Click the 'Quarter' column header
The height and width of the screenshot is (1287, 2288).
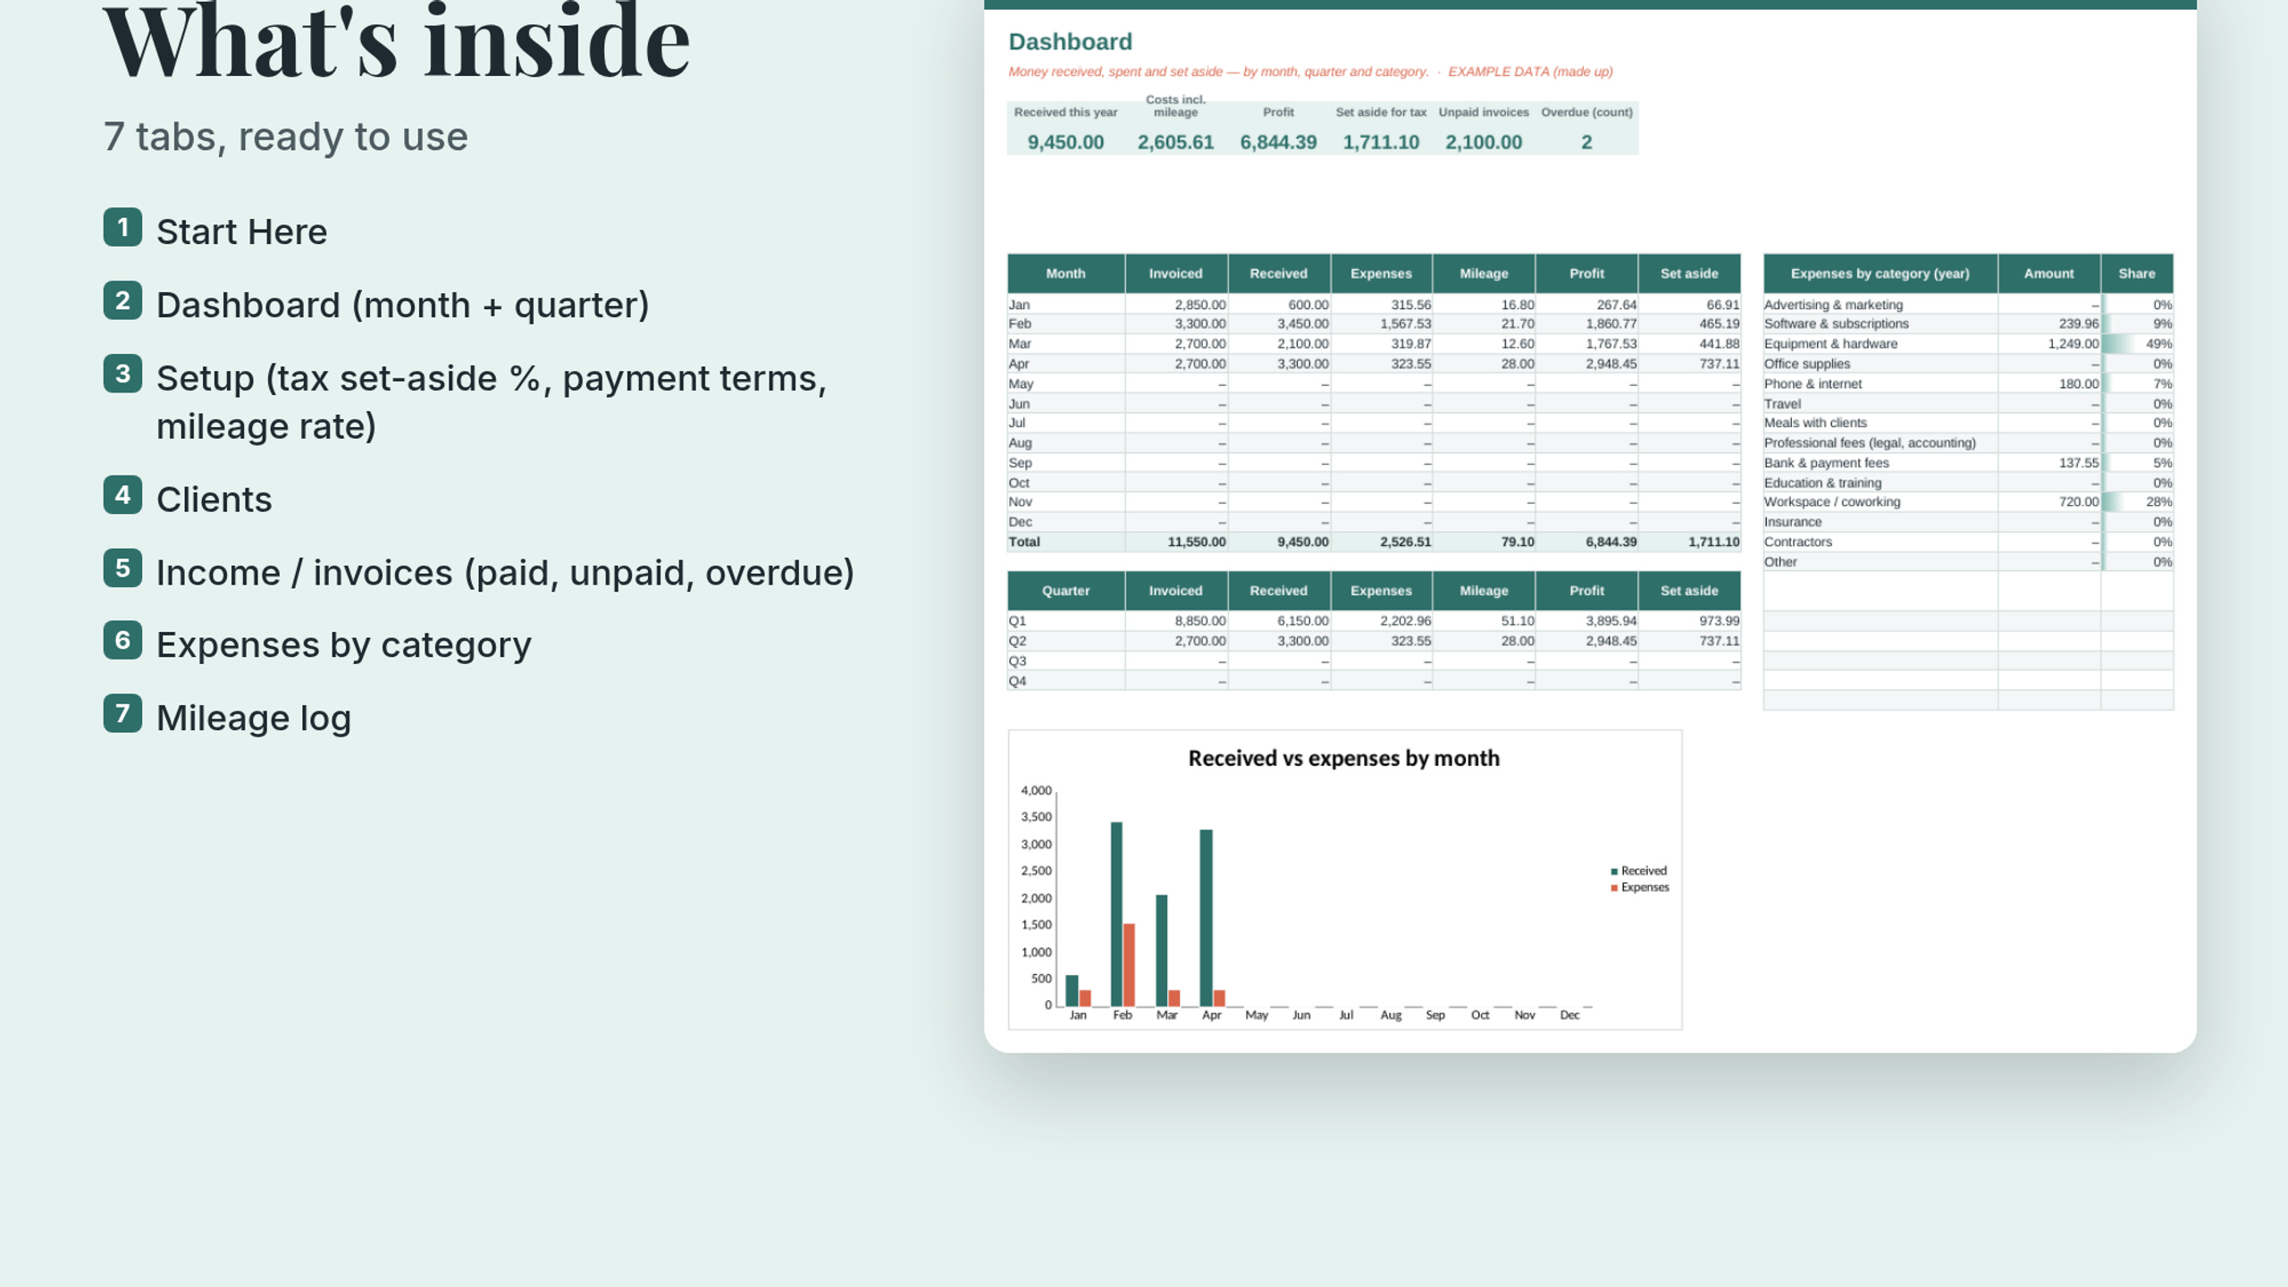point(1066,591)
